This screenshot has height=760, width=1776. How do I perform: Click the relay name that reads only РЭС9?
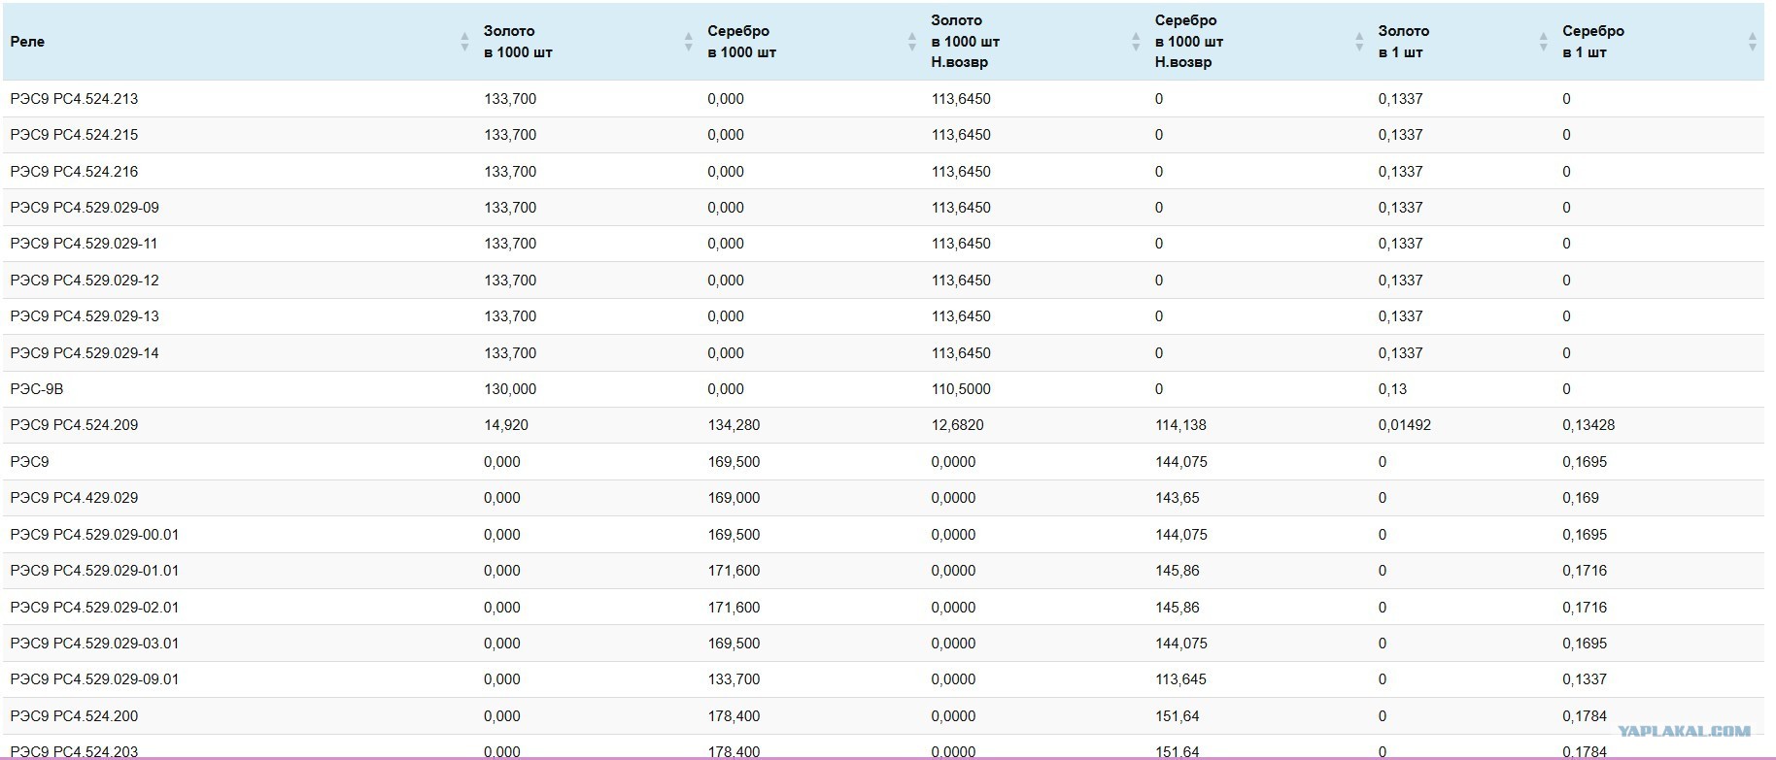click(x=29, y=462)
